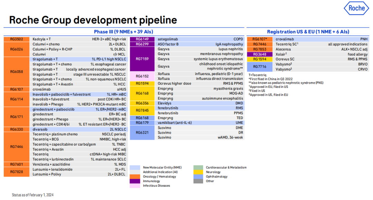Select the Phase III column header
Viewport: 373px width, 200px height.
tap(124, 32)
